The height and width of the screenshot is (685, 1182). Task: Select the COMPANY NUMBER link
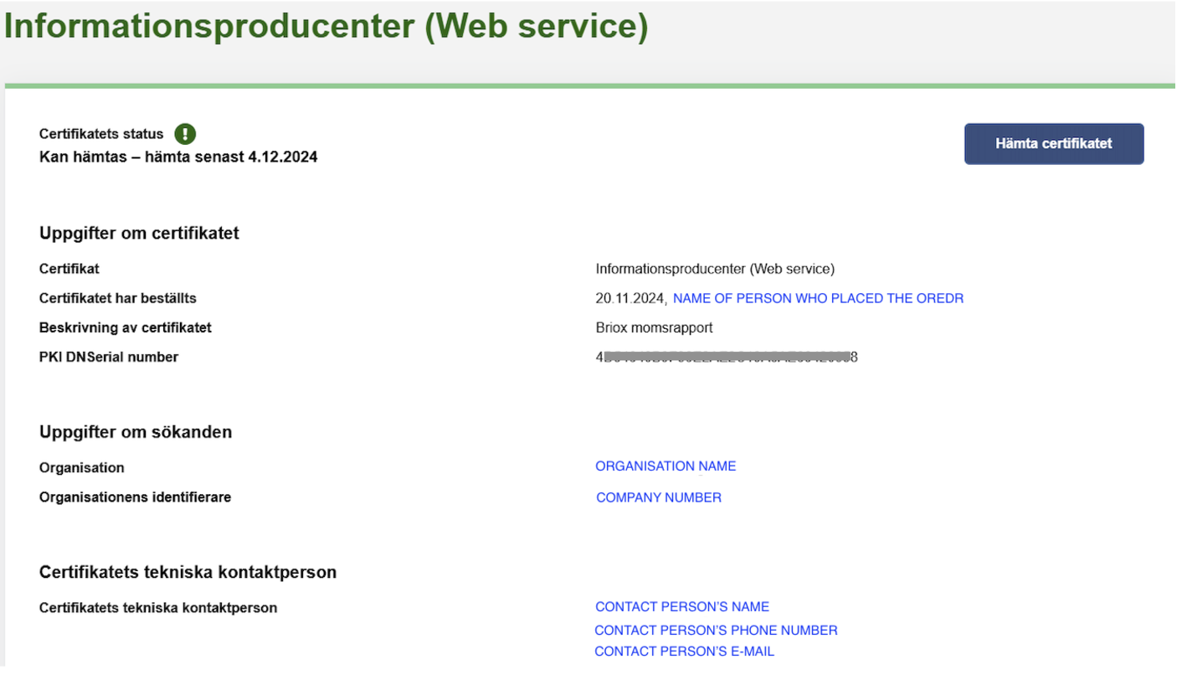click(659, 498)
